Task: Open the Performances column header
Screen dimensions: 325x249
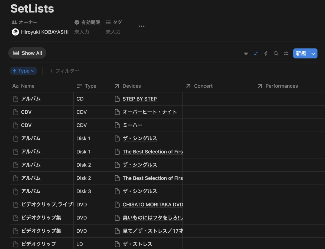Action: [x=289, y=86]
